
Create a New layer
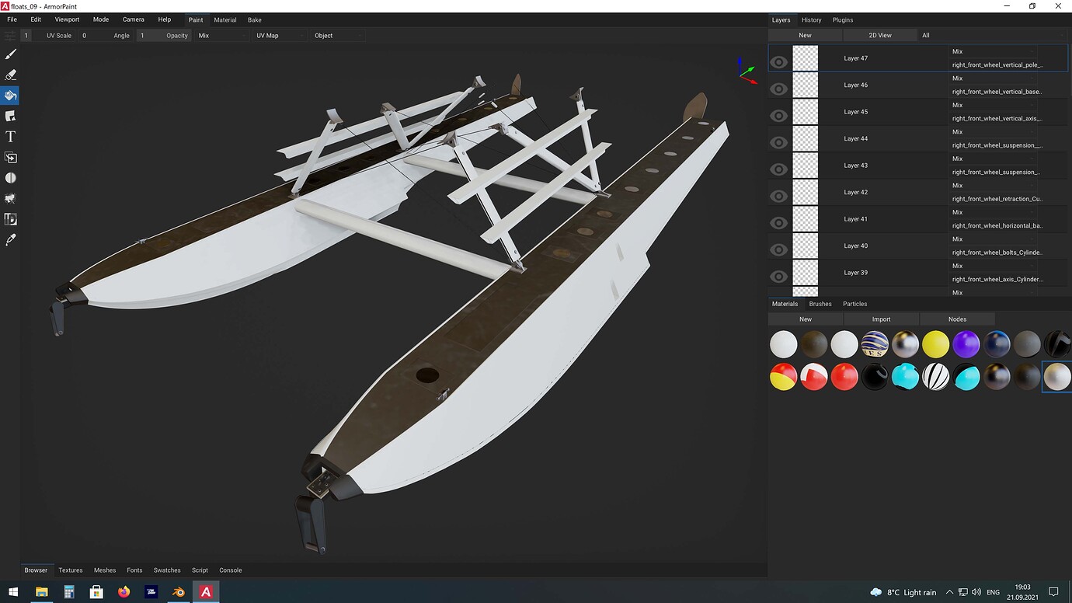tap(805, 36)
